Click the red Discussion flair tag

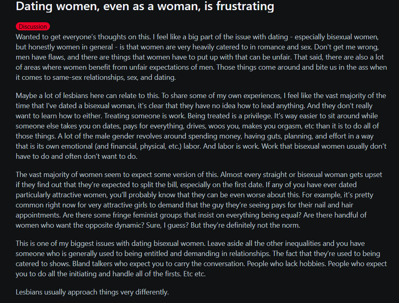(x=33, y=26)
